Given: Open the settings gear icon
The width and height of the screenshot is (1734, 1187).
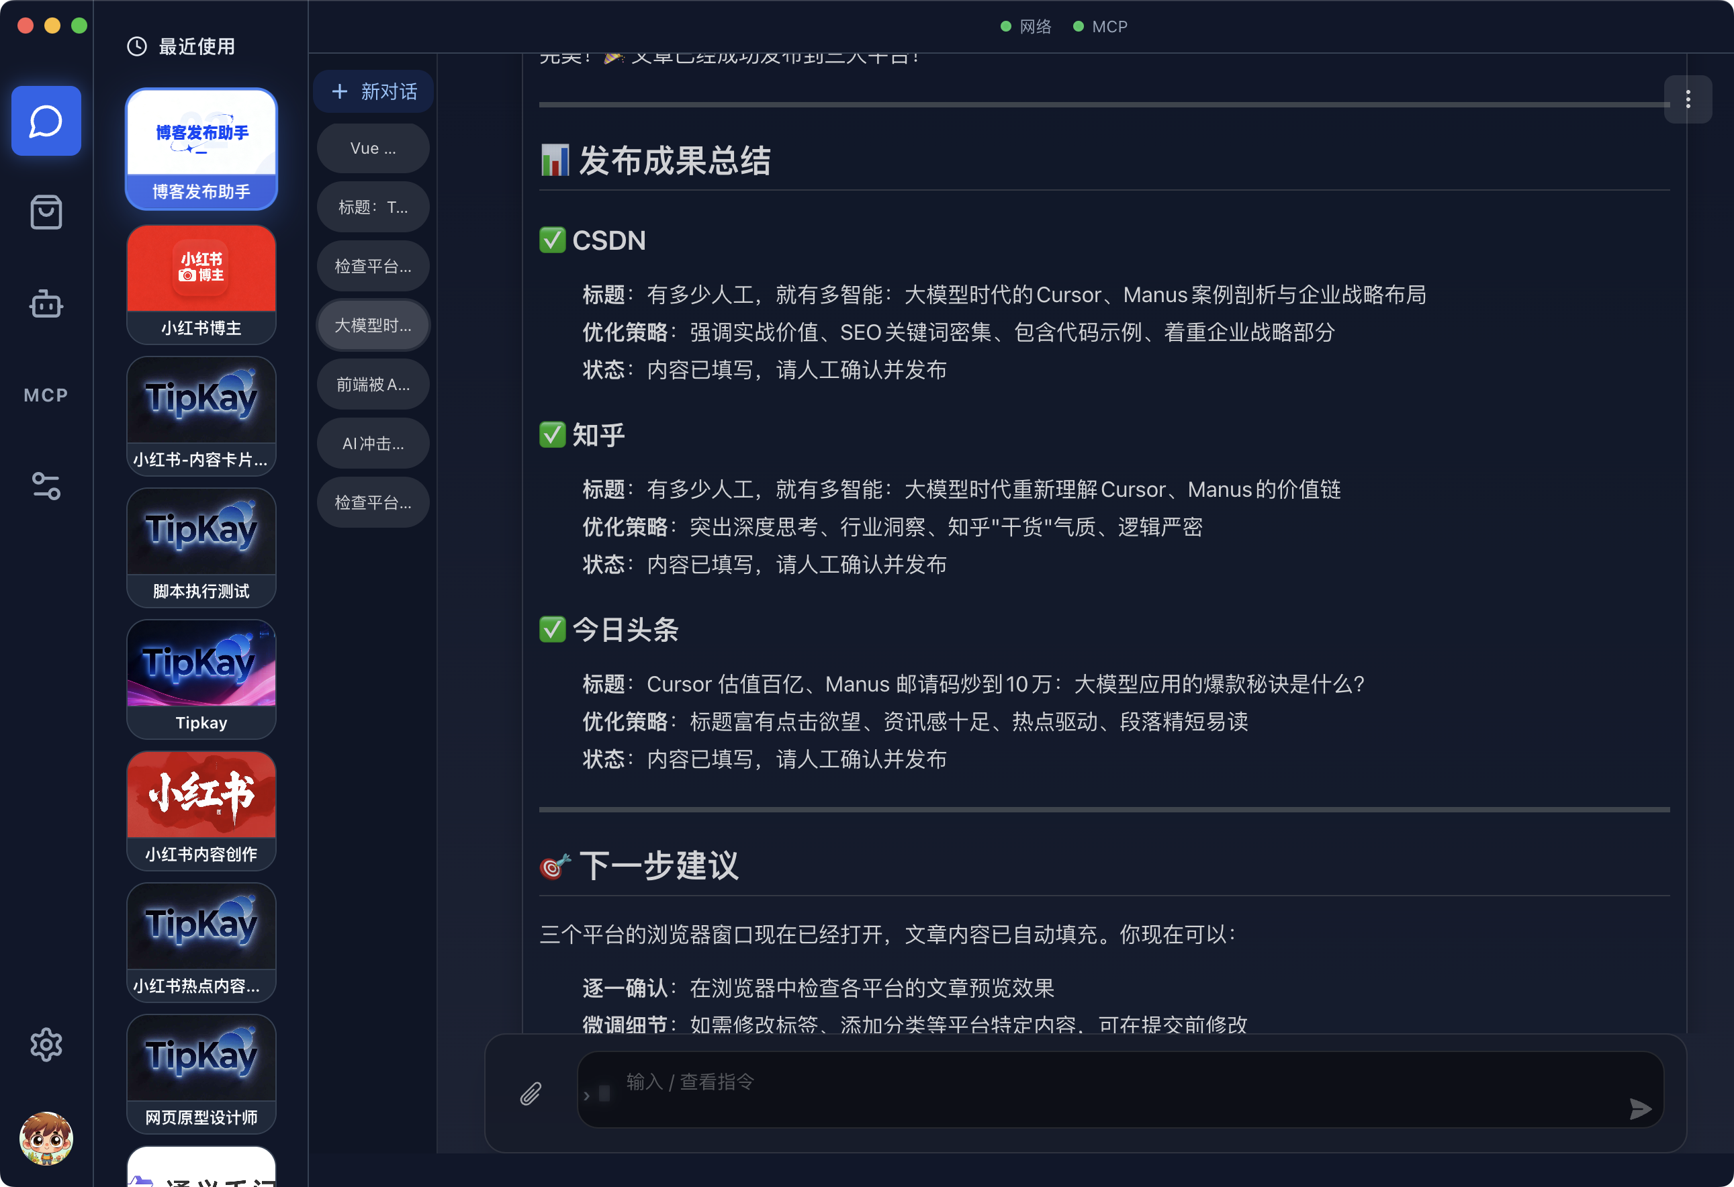Looking at the screenshot, I should point(46,1045).
